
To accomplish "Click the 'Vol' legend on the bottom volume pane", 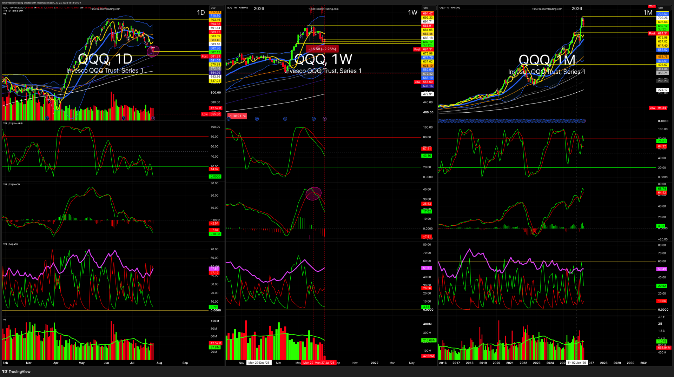I will tap(5, 319).
